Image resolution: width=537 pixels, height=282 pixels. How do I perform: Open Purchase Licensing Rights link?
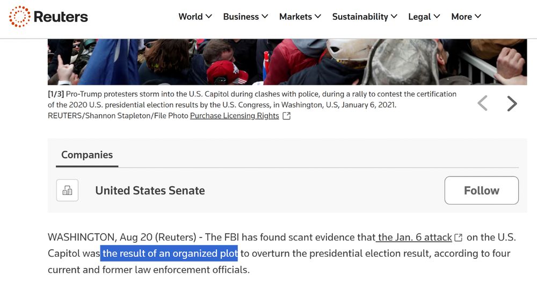235,116
